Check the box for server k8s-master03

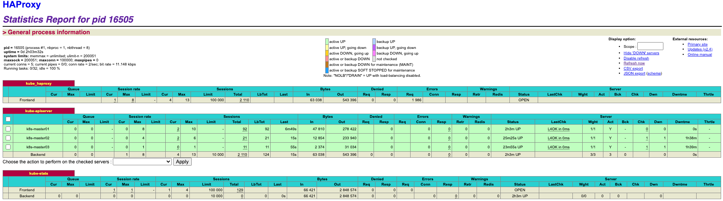click(x=8, y=147)
